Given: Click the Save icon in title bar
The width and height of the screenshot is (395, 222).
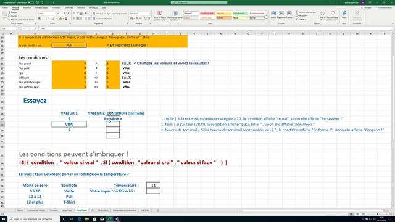Looking at the screenshot, I should coord(37,2).
